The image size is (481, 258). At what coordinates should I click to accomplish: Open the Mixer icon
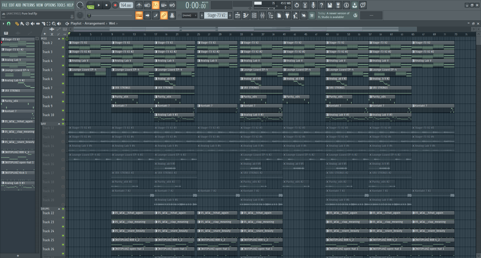pyautogui.click(x=262, y=16)
